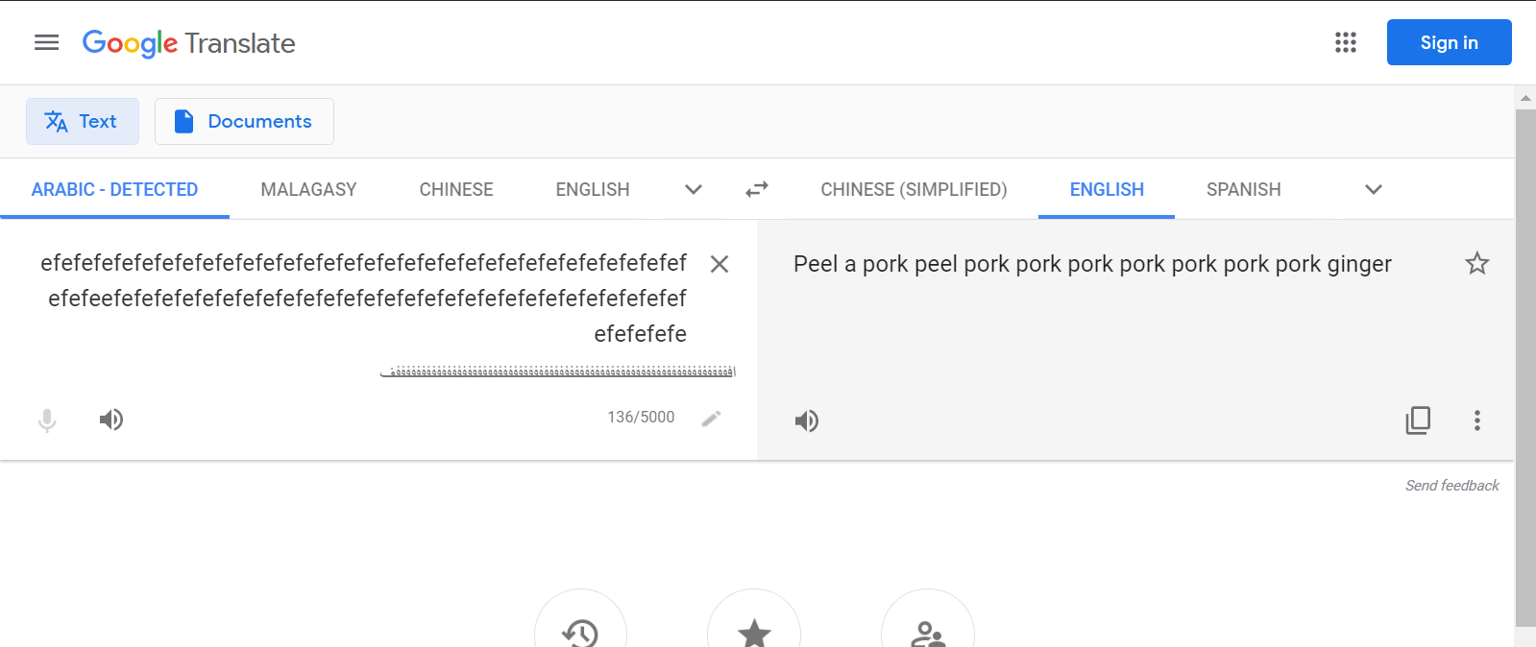Click the page vertical scrollbar
The height and width of the screenshot is (647, 1536).
(x=1524, y=365)
